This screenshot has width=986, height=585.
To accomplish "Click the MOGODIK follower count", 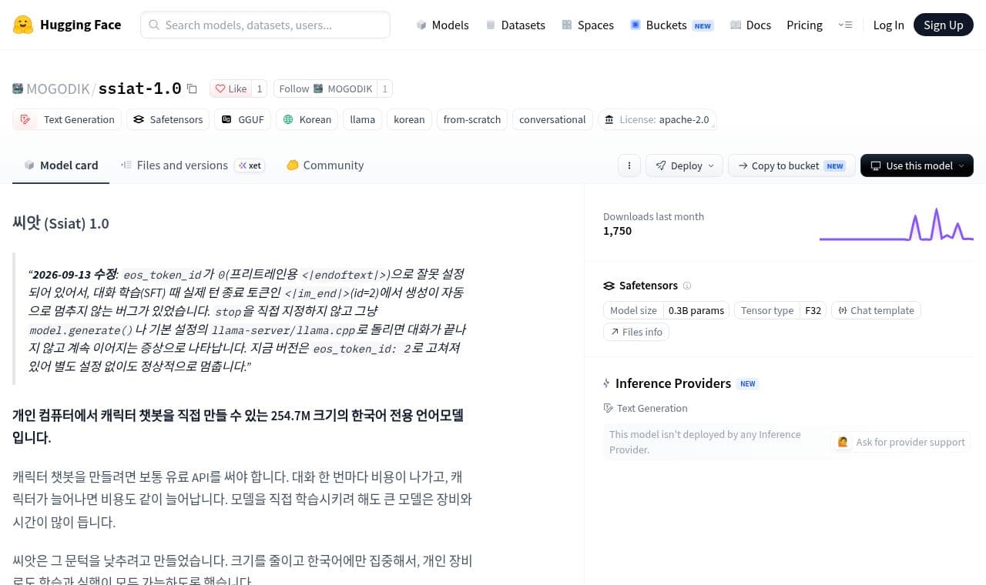I will [x=384, y=89].
